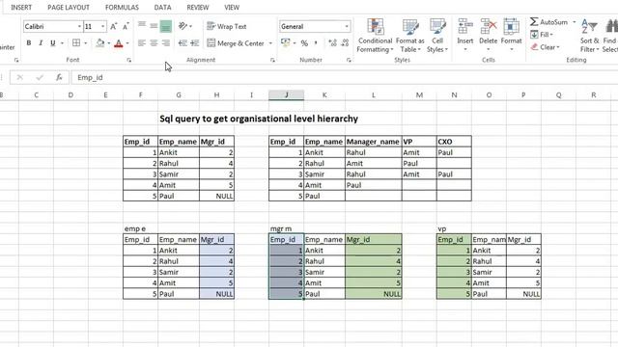The image size is (618, 347).
Task: Open Merge & Center dropdown arrow
Action: click(x=270, y=43)
